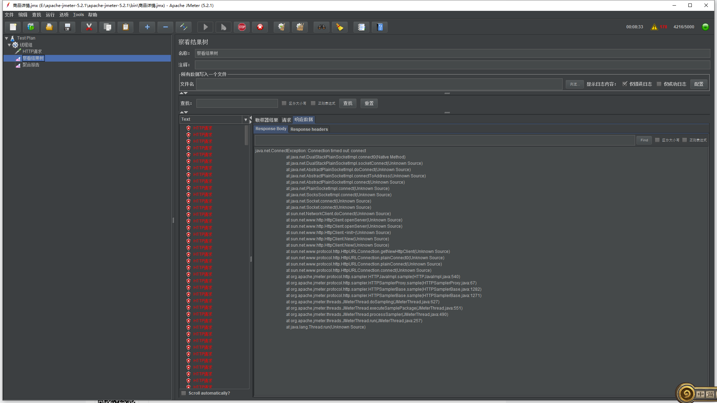Screen dimensions: 717x403
Task: Click the Clear All brooms icon
Action: coord(300,27)
